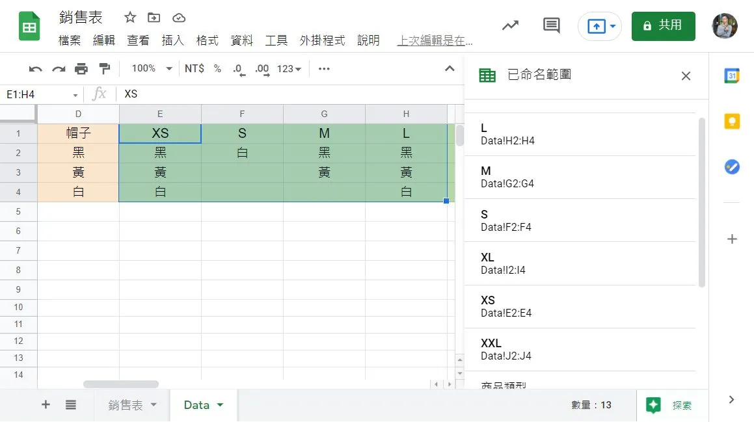Screen dimensions: 754x422
Task: Select cell F1 containing S
Action: coord(243,133)
